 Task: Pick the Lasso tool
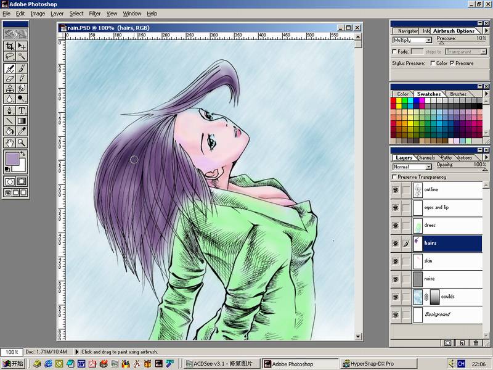pos(10,57)
